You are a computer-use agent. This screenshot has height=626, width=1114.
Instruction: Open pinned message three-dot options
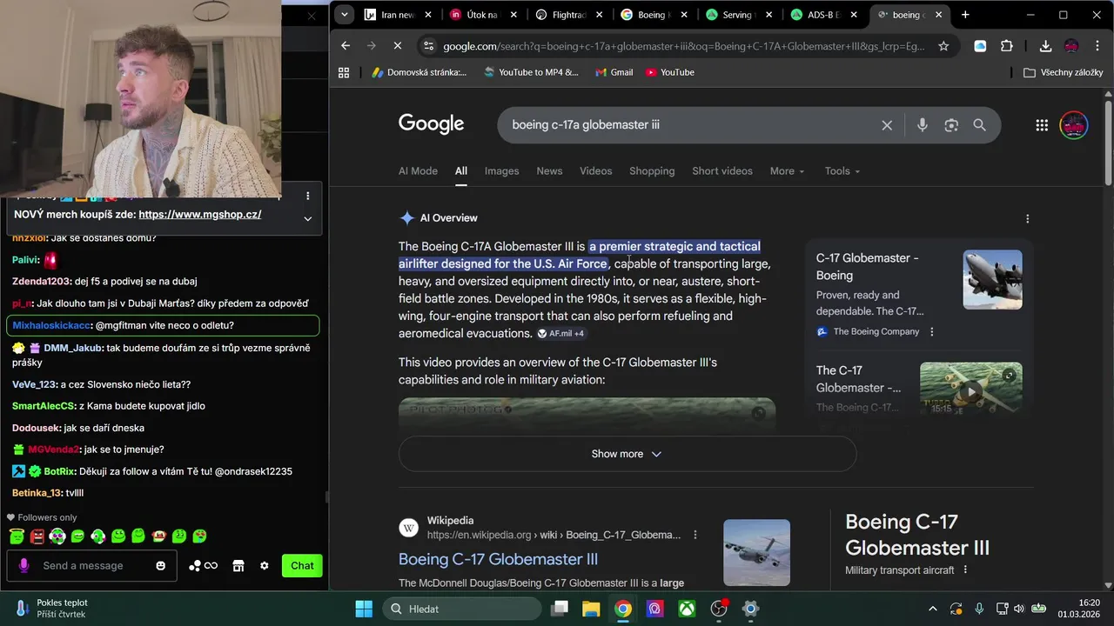[x=307, y=196]
